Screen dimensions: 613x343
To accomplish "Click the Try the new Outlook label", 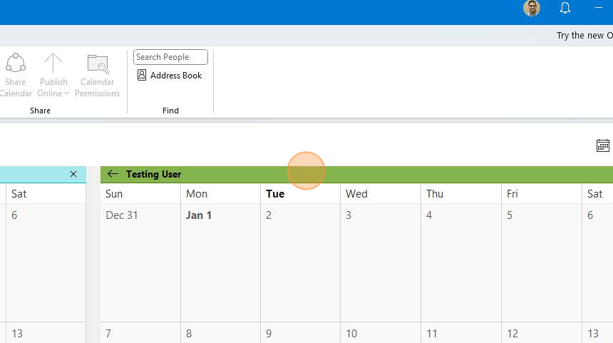I will (584, 36).
